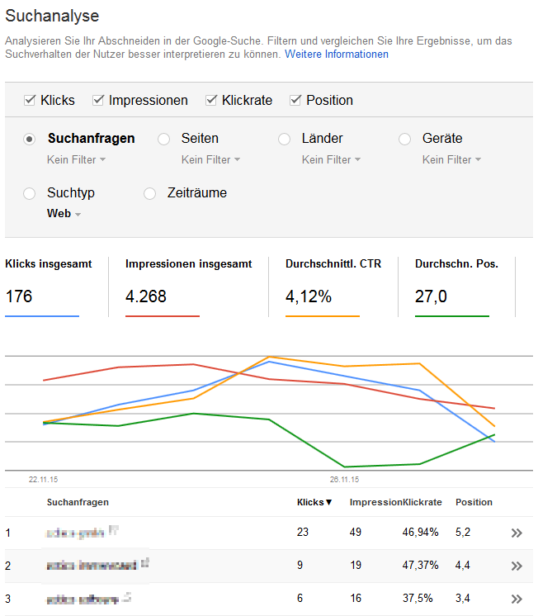
Task: Click the blurred query in row 1
Action: [x=75, y=533]
